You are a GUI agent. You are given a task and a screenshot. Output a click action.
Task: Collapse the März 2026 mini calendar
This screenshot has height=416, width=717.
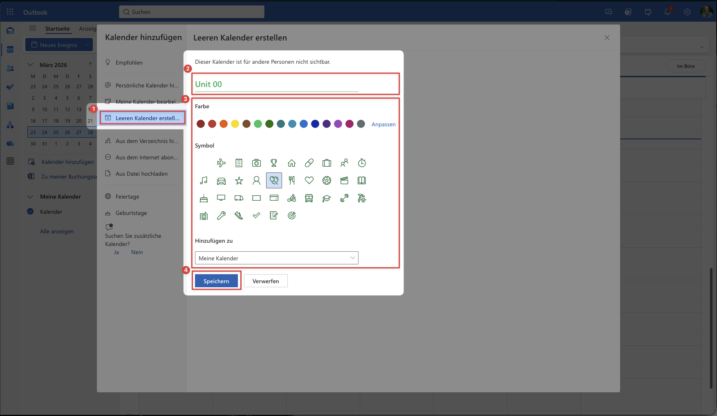click(30, 65)
